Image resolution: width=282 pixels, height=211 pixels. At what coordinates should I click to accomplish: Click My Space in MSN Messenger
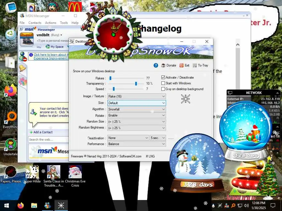[55, 47]
